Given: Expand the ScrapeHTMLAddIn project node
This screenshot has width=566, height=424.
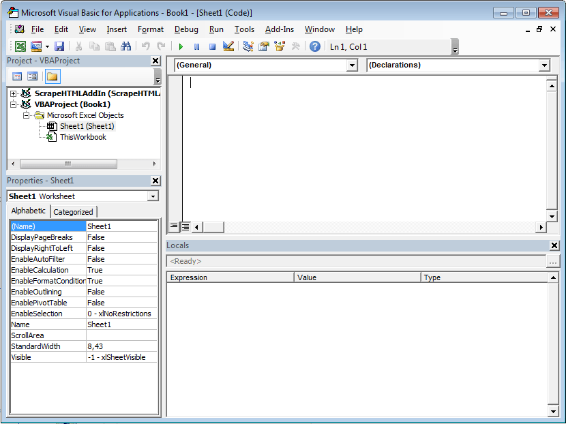Looking at the screenshot, I should coord(14,93).
